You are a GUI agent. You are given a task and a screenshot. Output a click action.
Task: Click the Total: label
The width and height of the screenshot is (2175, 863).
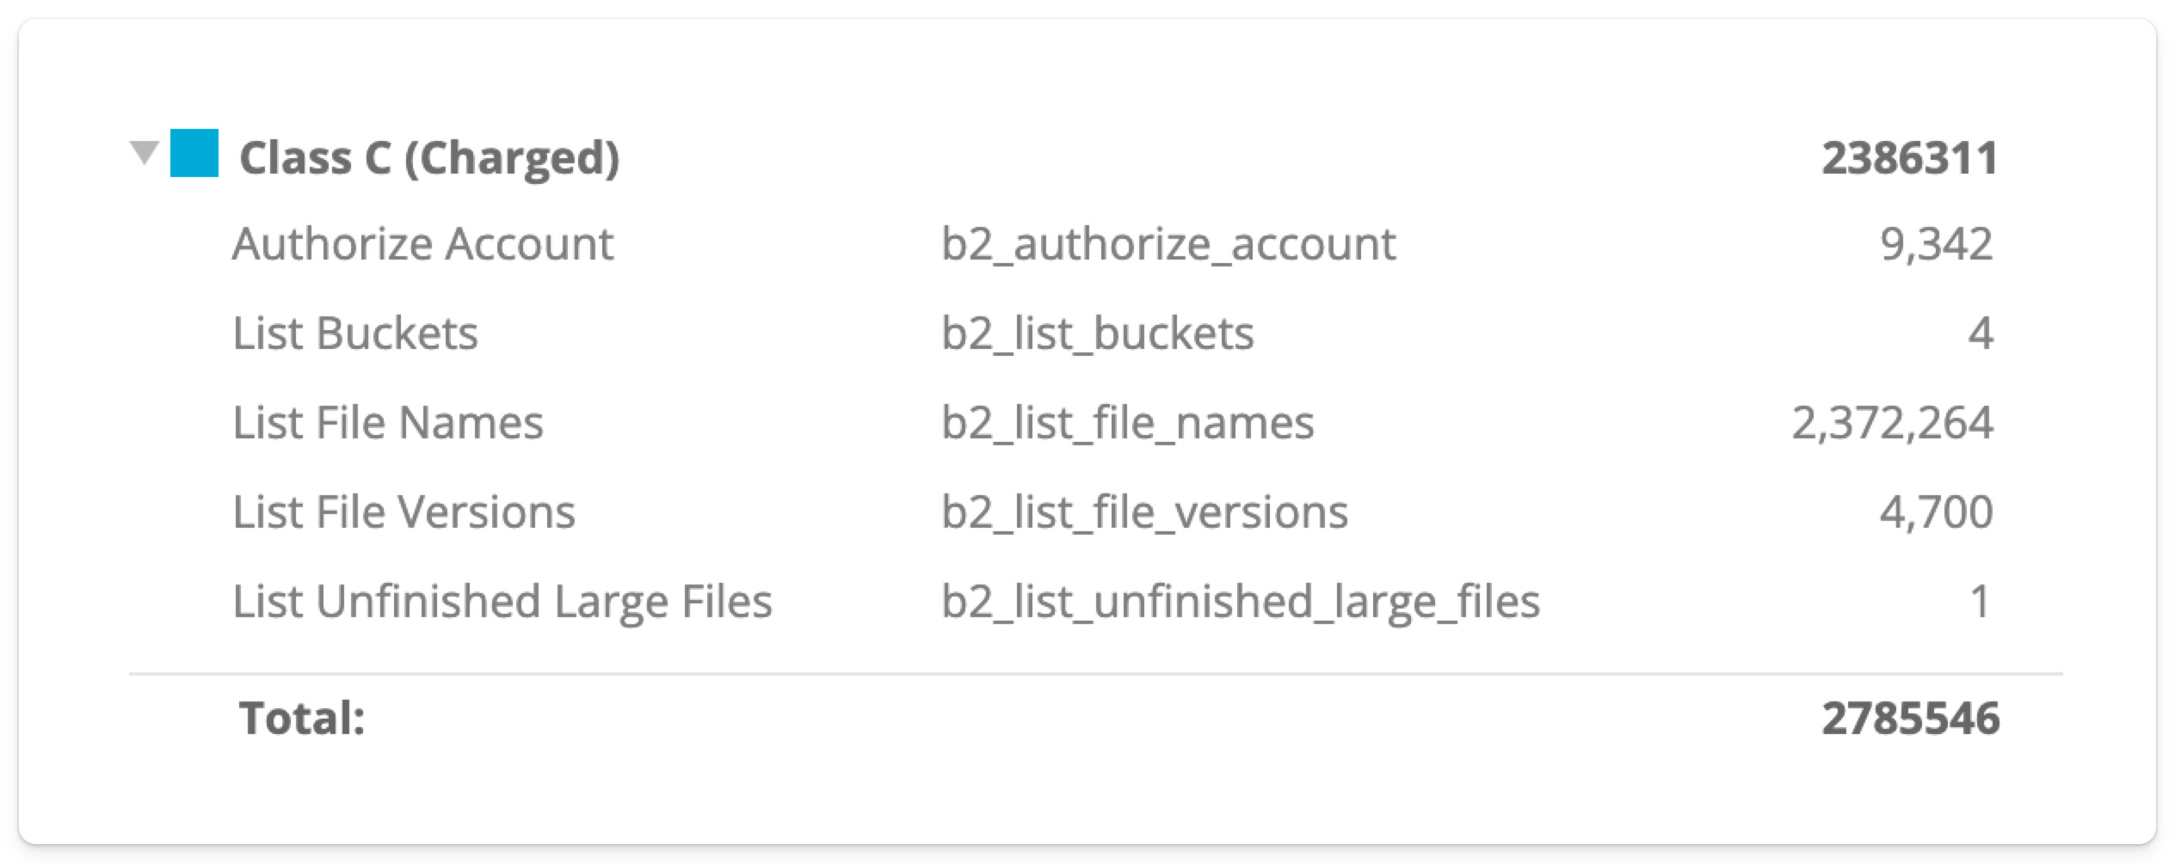(x=302, y=719)
